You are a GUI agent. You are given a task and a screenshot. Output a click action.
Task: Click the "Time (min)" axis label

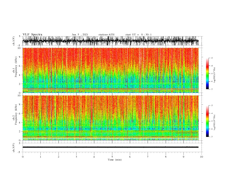tap(115, 160)
